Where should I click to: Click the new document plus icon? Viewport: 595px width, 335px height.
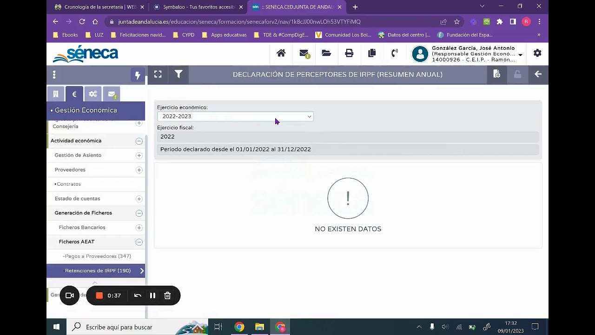pyautogui.click(x=497, y=74)
